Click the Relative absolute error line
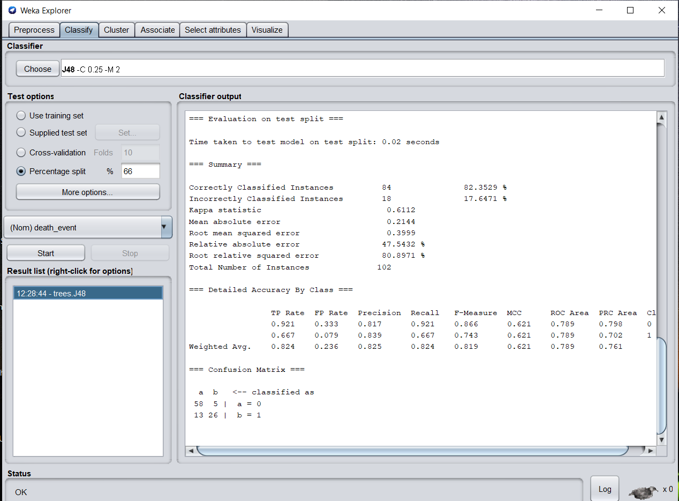679x501 pixels. (307, 244)
